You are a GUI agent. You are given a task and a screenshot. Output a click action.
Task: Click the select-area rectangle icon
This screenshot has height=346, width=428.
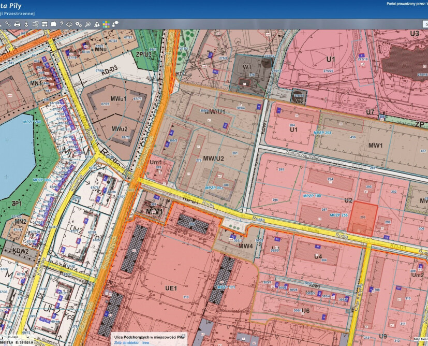(x=35, y=24)
